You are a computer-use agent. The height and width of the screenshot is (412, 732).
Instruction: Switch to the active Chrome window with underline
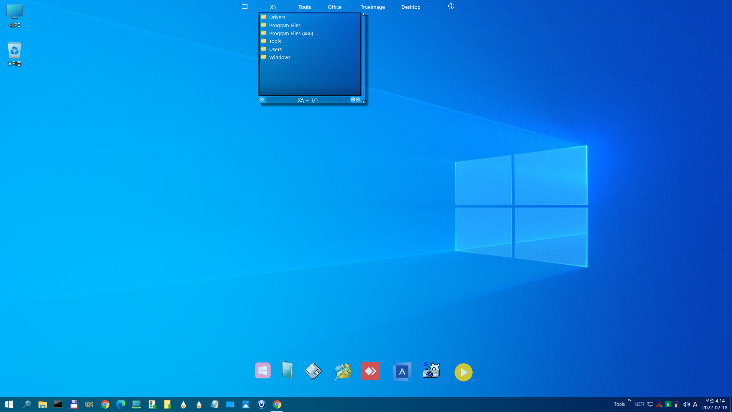tap(277, 404)
